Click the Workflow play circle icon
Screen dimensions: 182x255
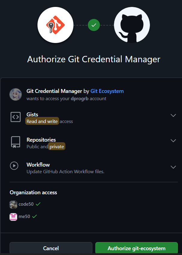coord(14,166)
